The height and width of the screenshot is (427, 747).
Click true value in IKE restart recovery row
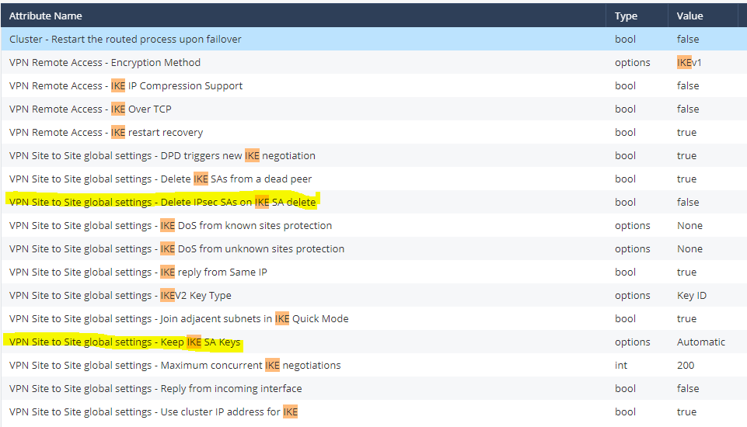coord(686,132)
